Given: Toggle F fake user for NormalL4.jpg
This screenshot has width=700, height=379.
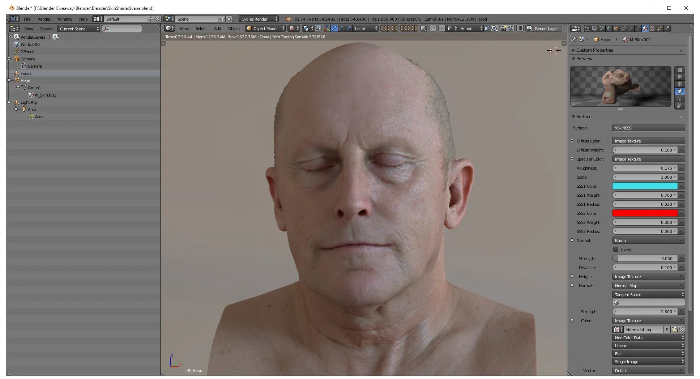Looking at the screenshot, I should coord(667,330).
